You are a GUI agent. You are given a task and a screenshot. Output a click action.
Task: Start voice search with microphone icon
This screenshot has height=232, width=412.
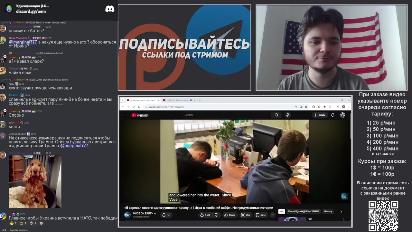[x=288, y=115]
